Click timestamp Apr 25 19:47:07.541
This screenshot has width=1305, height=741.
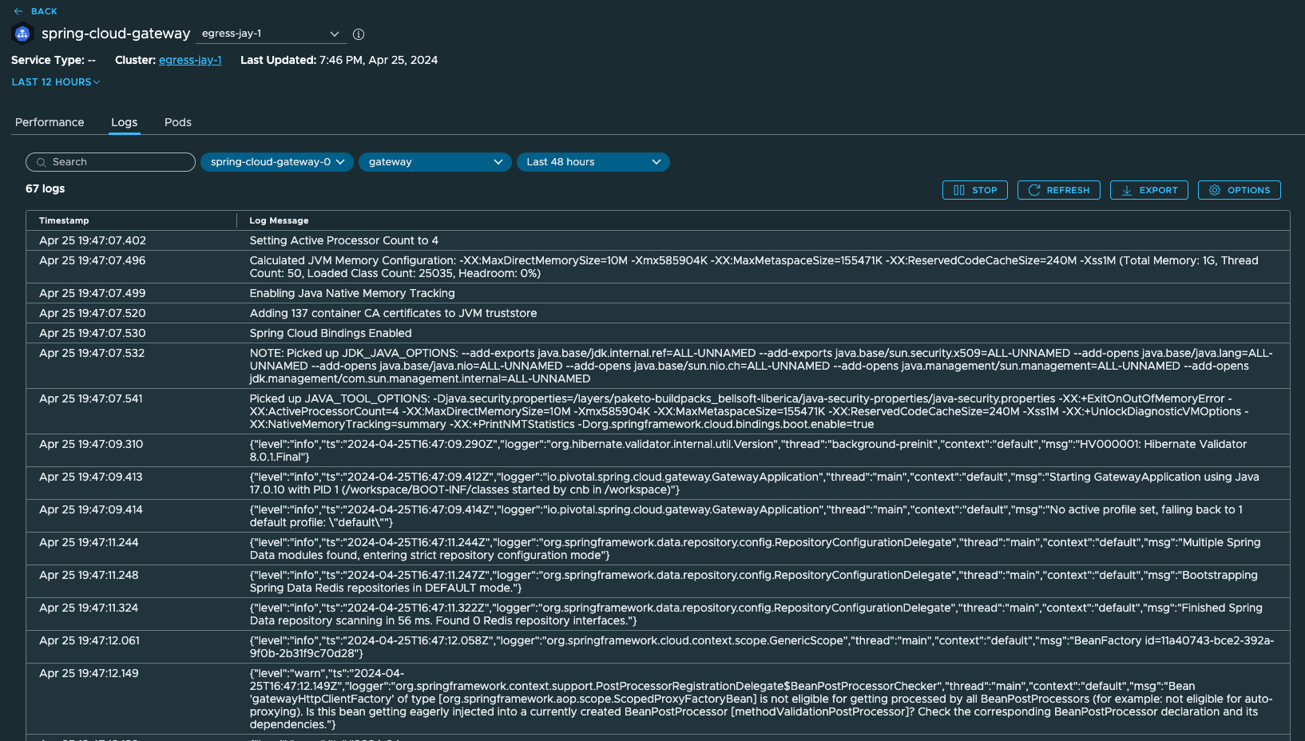(91, 398)
